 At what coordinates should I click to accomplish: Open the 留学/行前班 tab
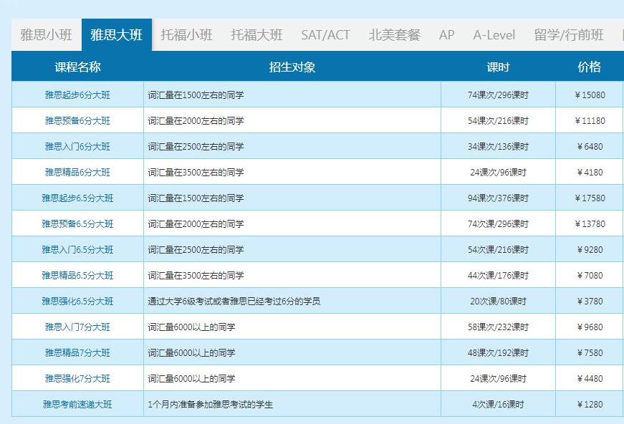(x=569, y=35)
